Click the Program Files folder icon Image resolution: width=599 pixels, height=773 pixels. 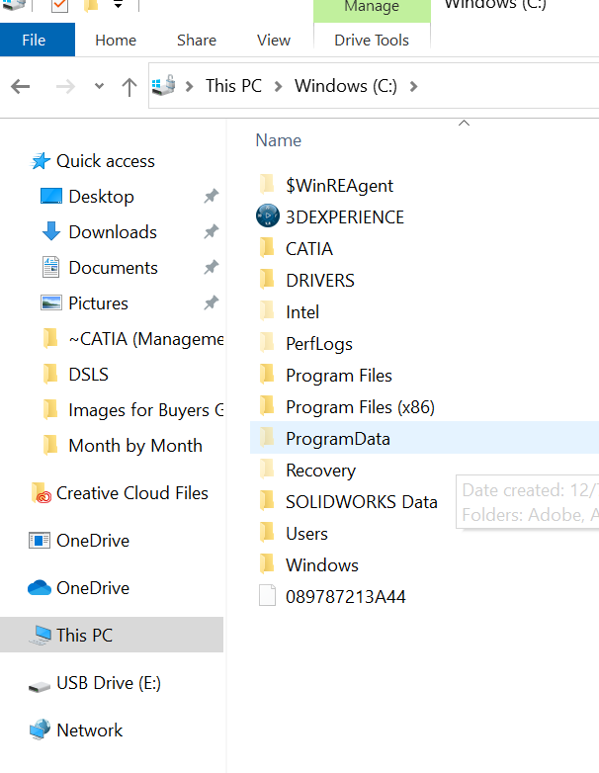coord(267,375)
